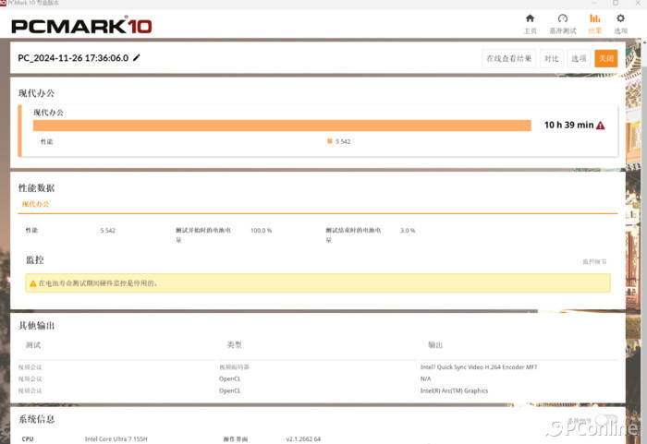Click the PCMark 10 logo

tap(81, 26)
